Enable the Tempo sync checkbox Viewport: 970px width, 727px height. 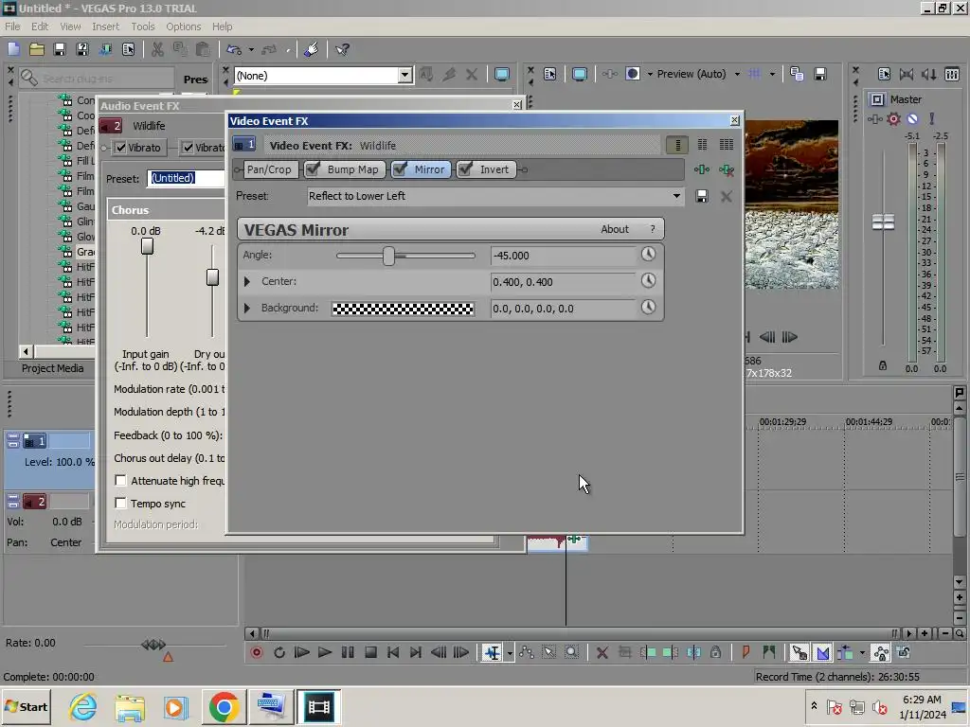(x=120, y=504)
